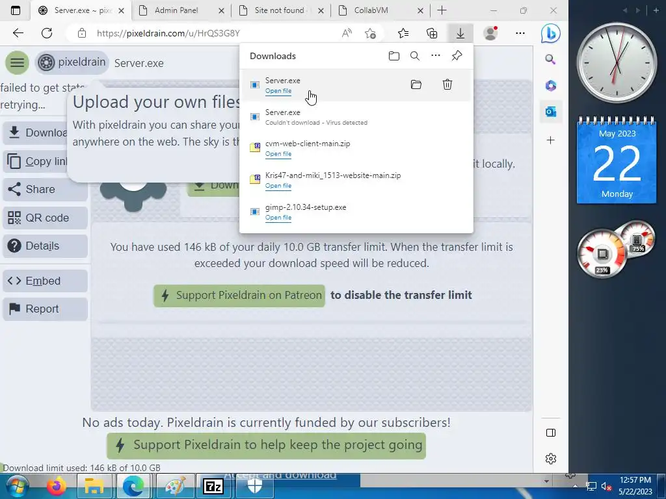Screen dimensions: 666x499
Task: Click the pixeldrain home button
Action: (x=72, y=62)
